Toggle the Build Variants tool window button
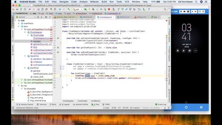 (13, 93)
